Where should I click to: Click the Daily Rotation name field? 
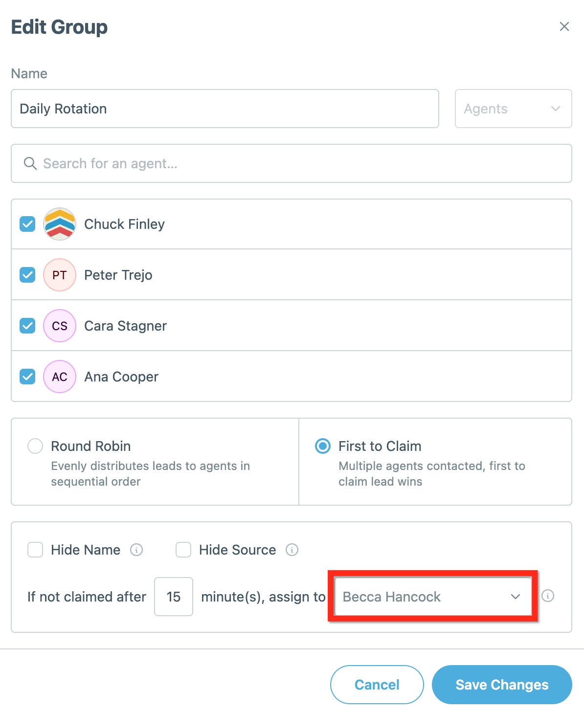[225, 109]
